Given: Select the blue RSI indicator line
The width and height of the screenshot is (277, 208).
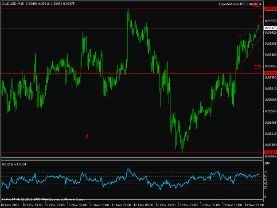Looking at the screenshot, I should (x=130, y=179).
